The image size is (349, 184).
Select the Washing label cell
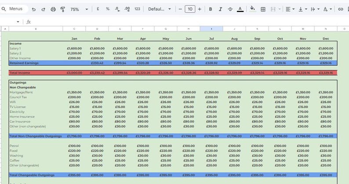pyautogui.click(x=36, y=155)
